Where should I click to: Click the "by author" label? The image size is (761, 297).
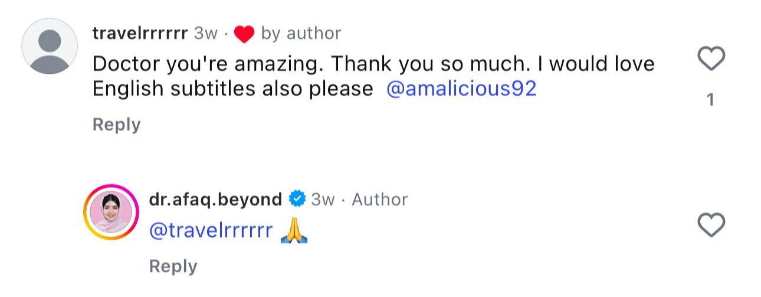point(301,34)
